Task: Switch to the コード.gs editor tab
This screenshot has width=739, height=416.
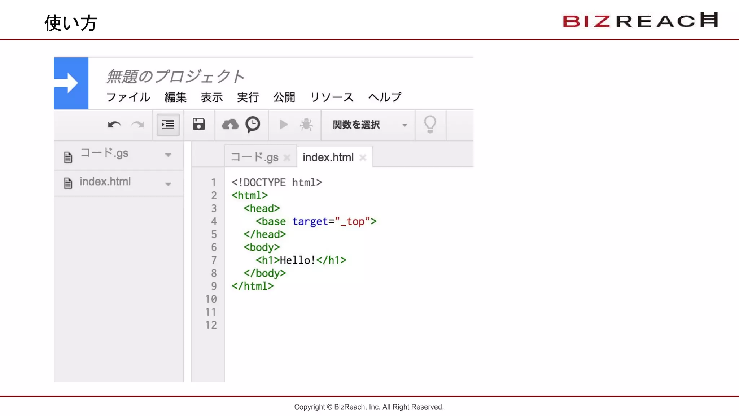Action: 254,157
